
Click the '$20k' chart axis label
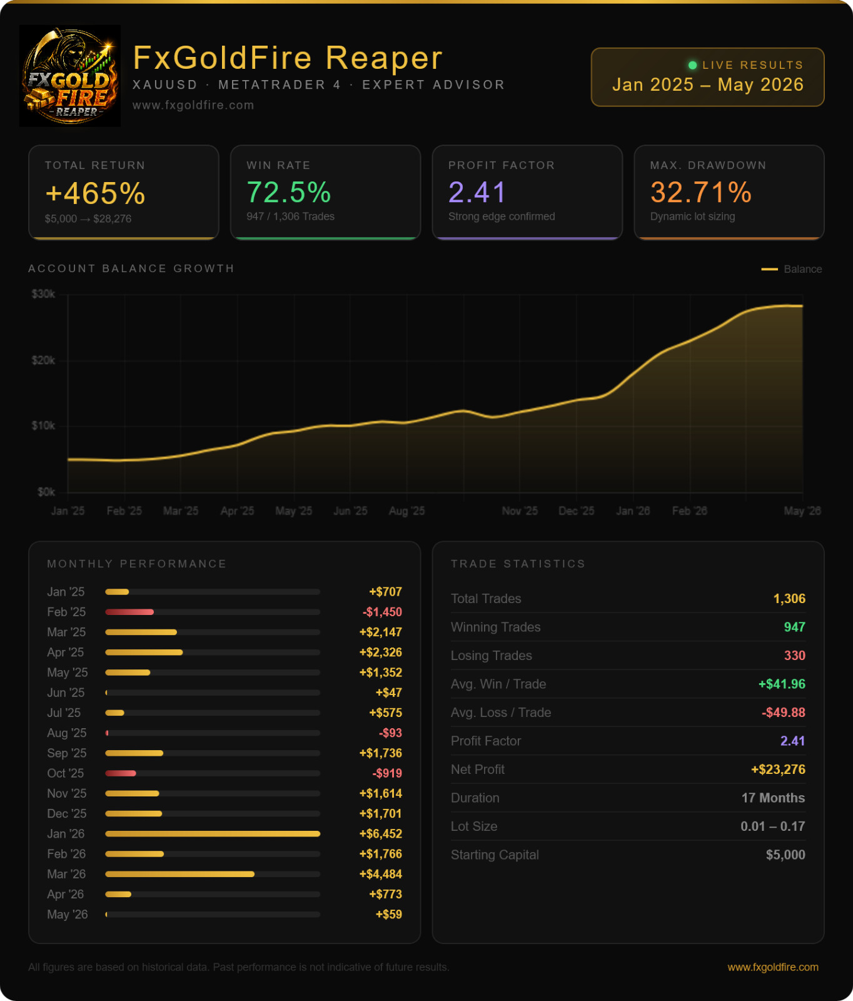point(43,360)
